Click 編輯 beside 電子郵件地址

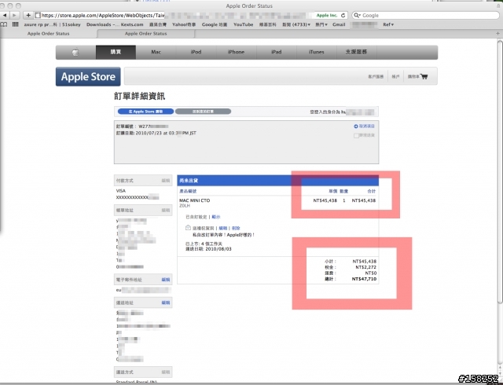coord(166,280)
